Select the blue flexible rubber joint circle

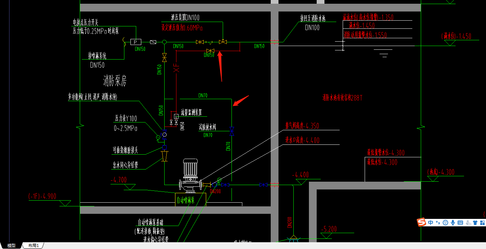[x=165, y=148]
